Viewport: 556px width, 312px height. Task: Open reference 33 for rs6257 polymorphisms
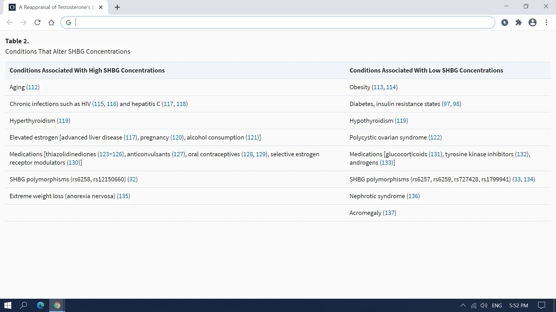517,179
